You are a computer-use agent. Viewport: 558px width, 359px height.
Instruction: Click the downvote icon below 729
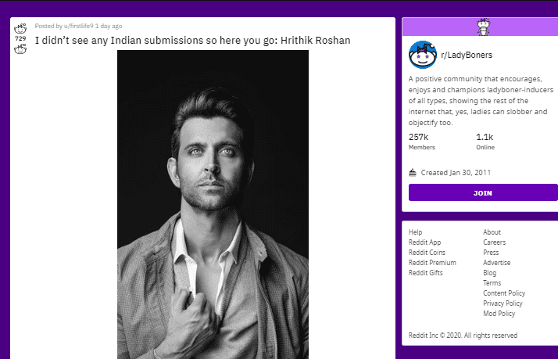20,50
